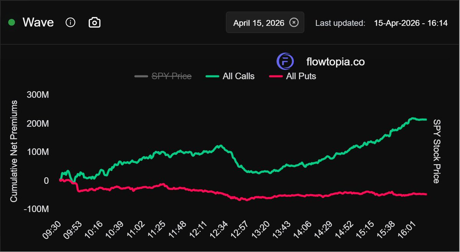This screenshot has width=460, height=252.
Task: Take a chart screenshot with the camera icon
Action: click(94, 23)
